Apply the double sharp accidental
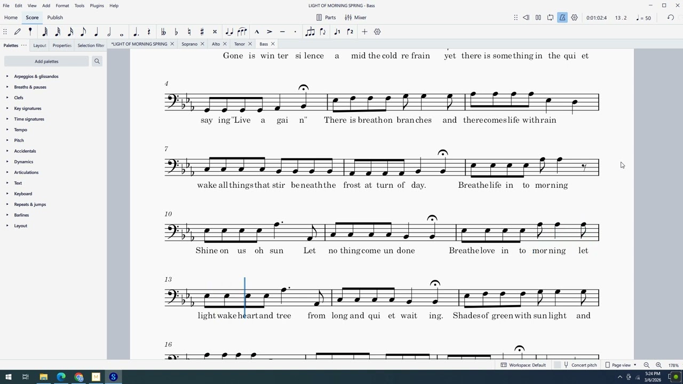The height and width of the screenshot is (384, 683). click(215, 32)
